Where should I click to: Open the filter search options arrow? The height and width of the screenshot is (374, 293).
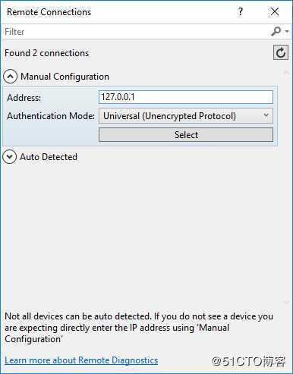click(x=287, y=31)
